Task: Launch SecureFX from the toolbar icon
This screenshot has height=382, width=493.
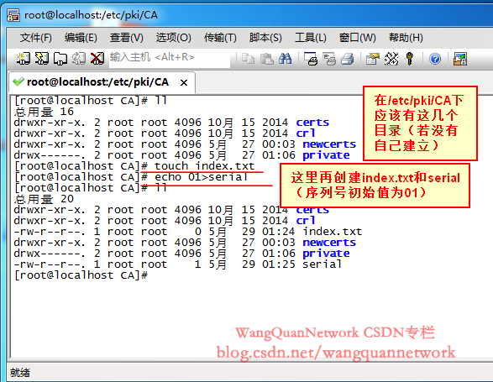Action: point(460,59)
